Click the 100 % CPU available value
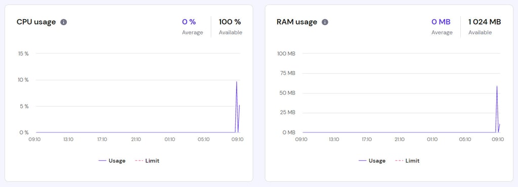518x187 pixels. (x=230, y=22)
